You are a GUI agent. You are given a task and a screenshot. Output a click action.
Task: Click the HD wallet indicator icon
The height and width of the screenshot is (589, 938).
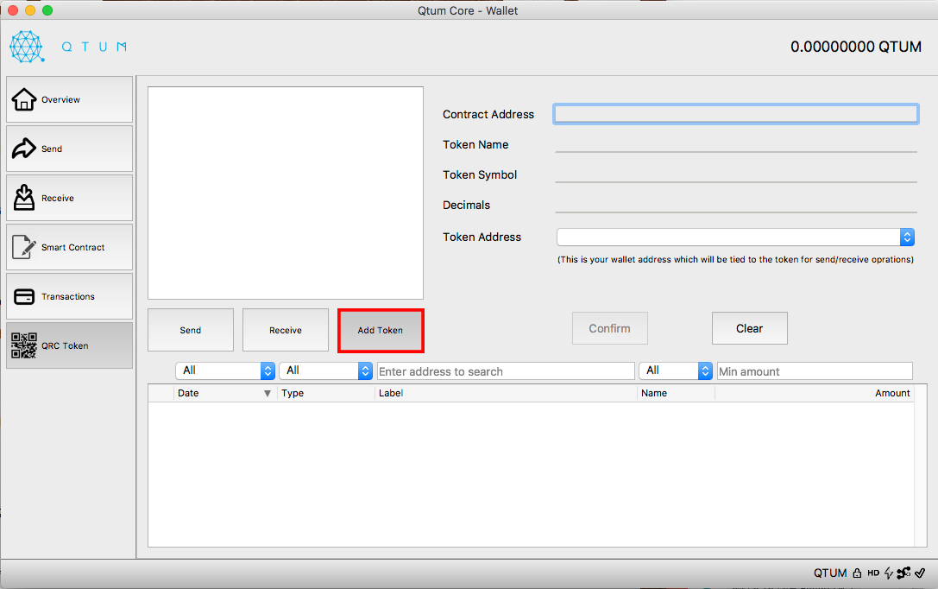[873, 573]
